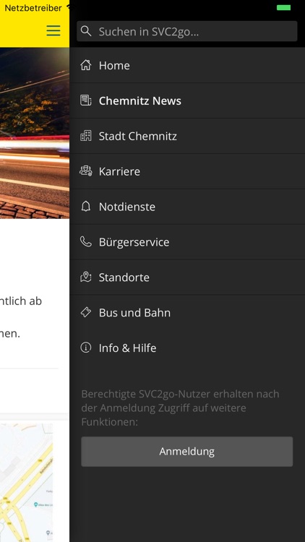This screenshot has height=542, width=305.
Task: Tap the map thumbnail behind the menu
Action: pos(26,483)
